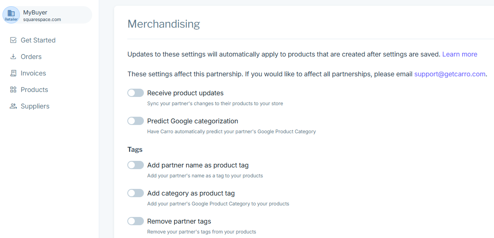Click the Retailer building avatar icon

[11, 14]
